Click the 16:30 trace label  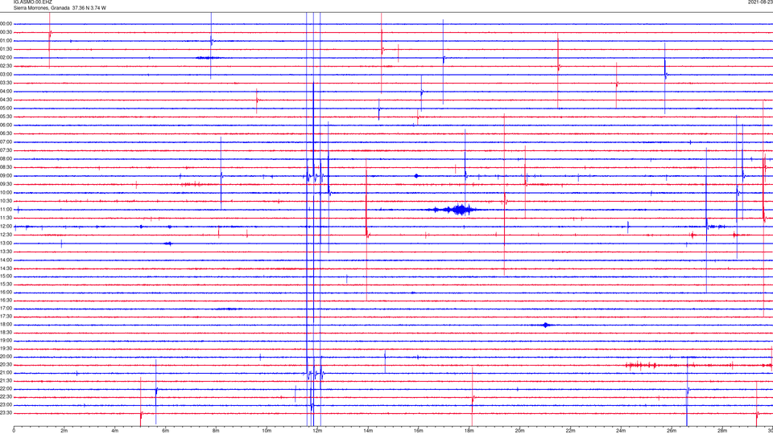[x=6, y=300]
